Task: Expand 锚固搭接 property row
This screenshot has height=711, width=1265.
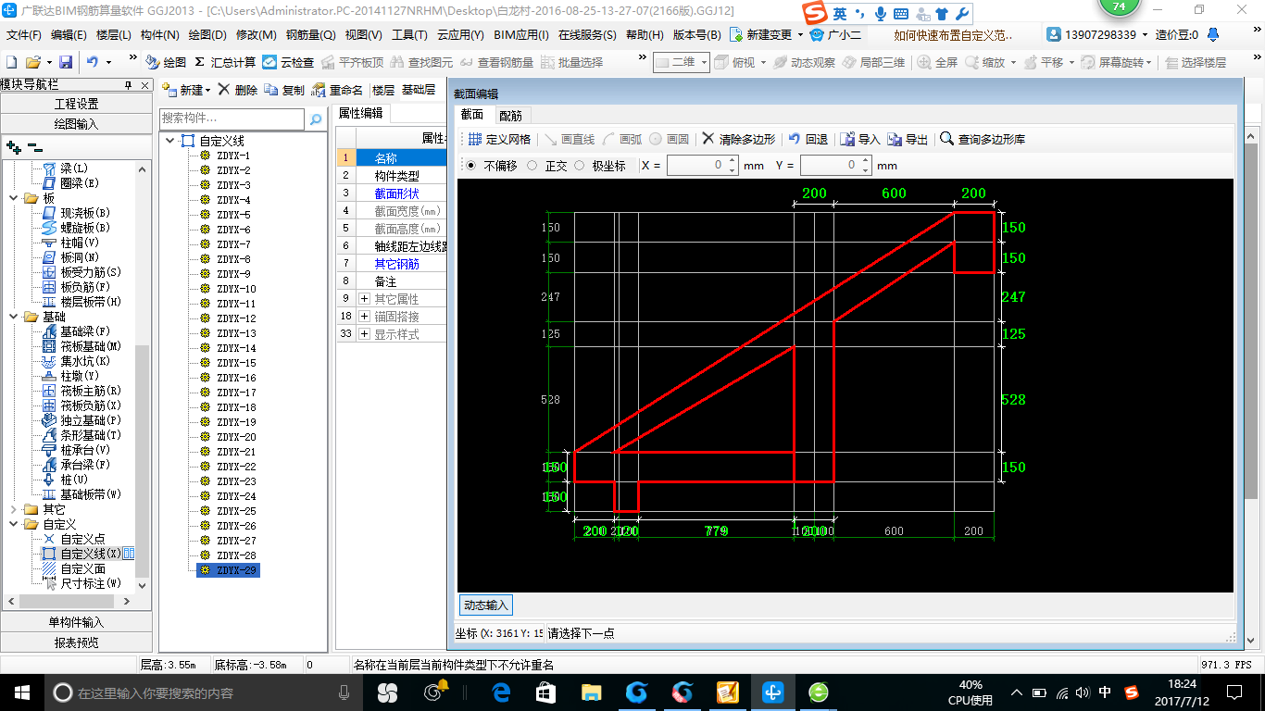Action: [x=364, y=317]
